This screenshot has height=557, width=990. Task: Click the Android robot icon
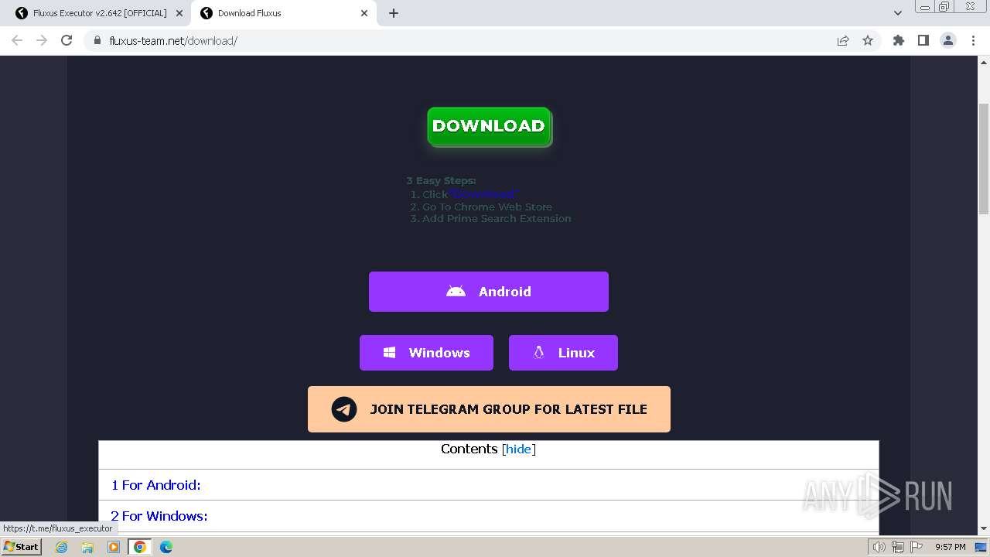click(x=456, y=292)
